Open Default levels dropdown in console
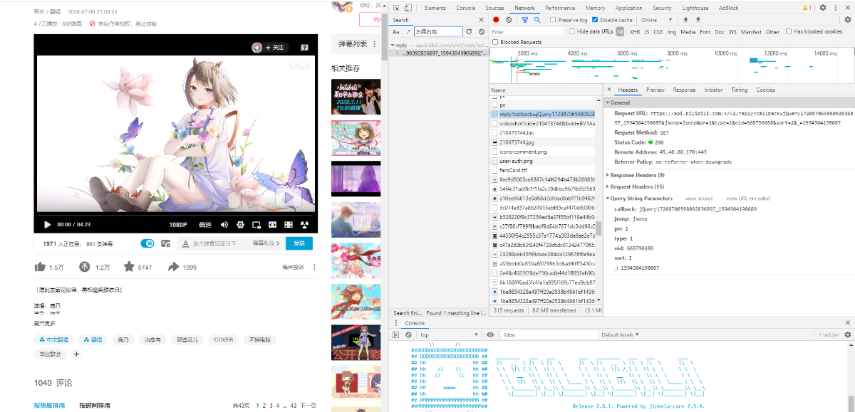855x412 pixels. coord(620,334)
